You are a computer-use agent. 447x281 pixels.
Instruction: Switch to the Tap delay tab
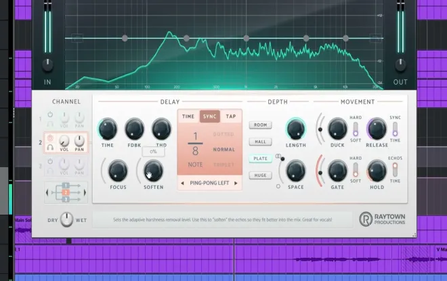pos(231,116)
